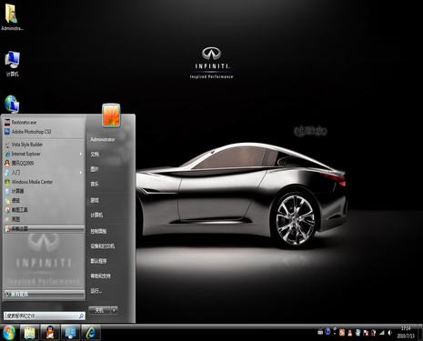Expand the Getting Started submenu arrow

coord(81,173)
